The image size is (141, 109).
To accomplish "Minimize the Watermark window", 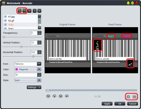I will pos(128,3).
